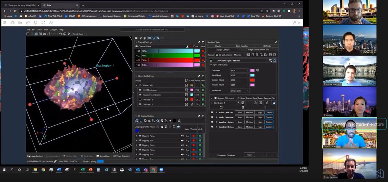The height and width of the screenshot is (182, 388).
Task: Click Start to run recipe
Action: click(249, 155)
